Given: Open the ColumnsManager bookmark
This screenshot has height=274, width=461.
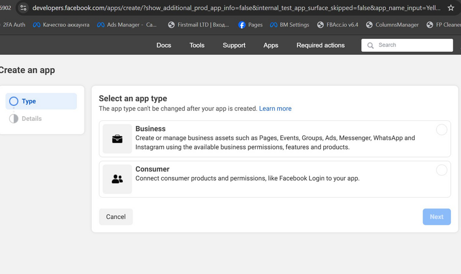Looking at the screenshot, I should [x=392, y=25].
